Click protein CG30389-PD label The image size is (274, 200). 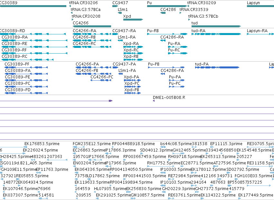(x=18, y=90)
